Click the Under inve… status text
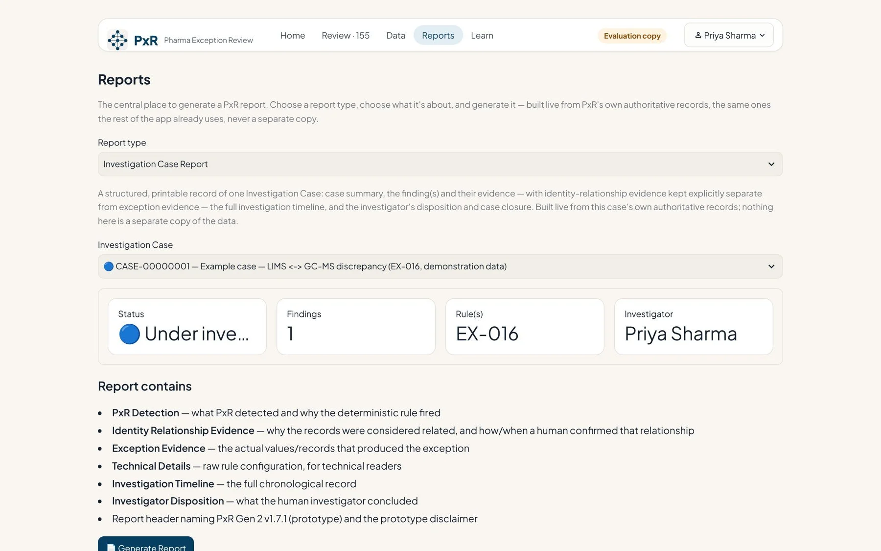This screenshot has height=551, width=881. [x=197, y=334]
